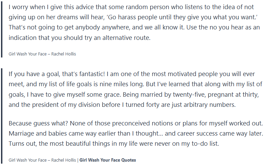This screenshot has height=166, width=273.
Task: Click the first quote's Rachel Hollis citation
Action: coord(42,54)
